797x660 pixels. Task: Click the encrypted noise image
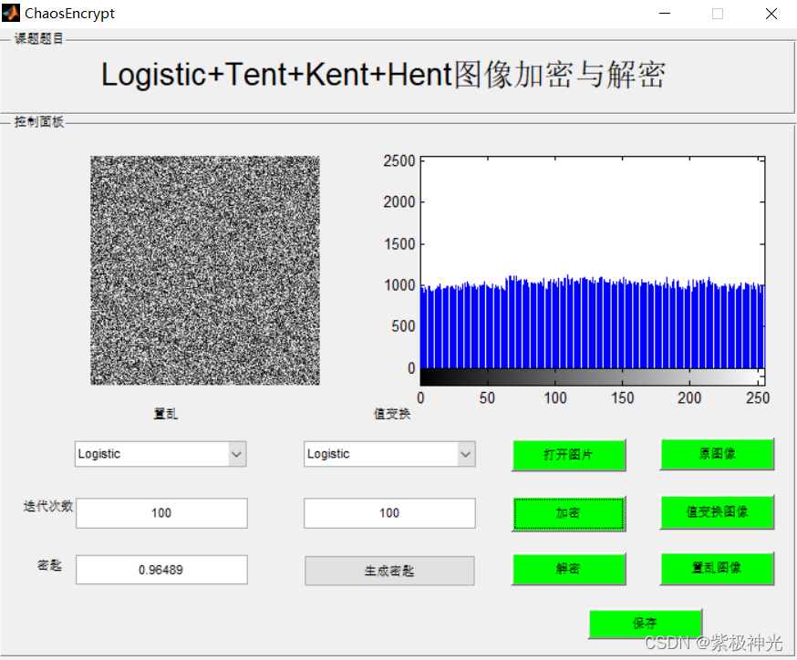click(205, 271)
